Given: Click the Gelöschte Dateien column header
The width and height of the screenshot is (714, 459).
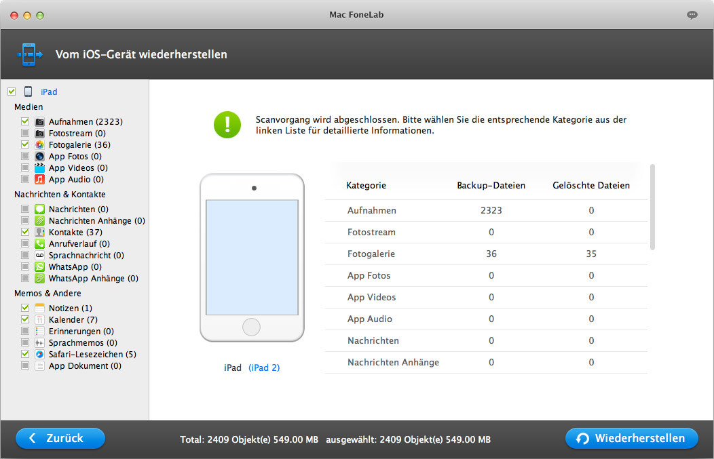Looking at the screenshot, I should pyautogui.click(x=591, y=185).
